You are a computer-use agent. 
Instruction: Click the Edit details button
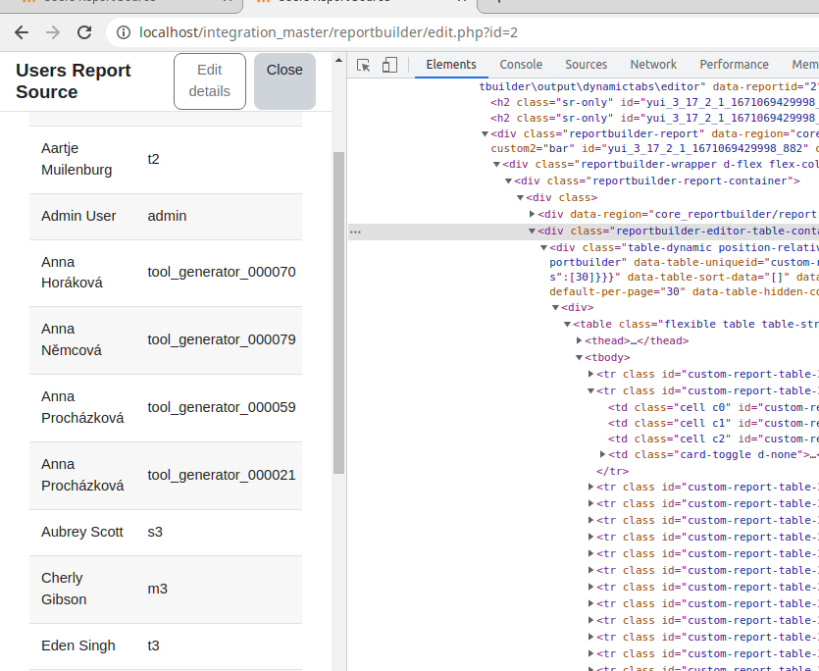tap(210, 81)
